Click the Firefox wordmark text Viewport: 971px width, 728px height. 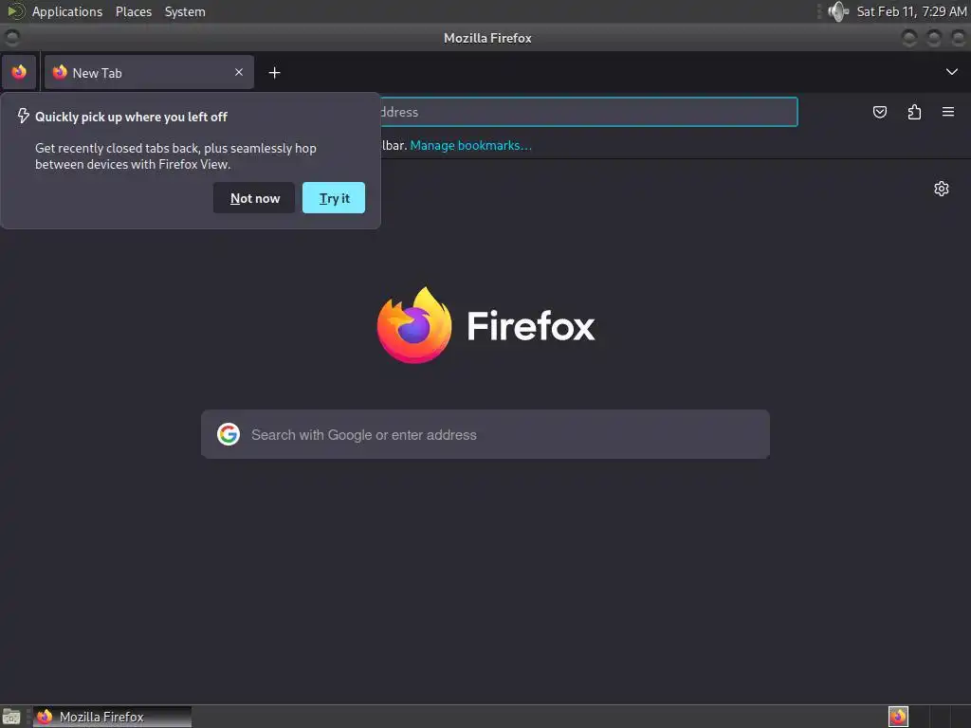tap(531, 326)
